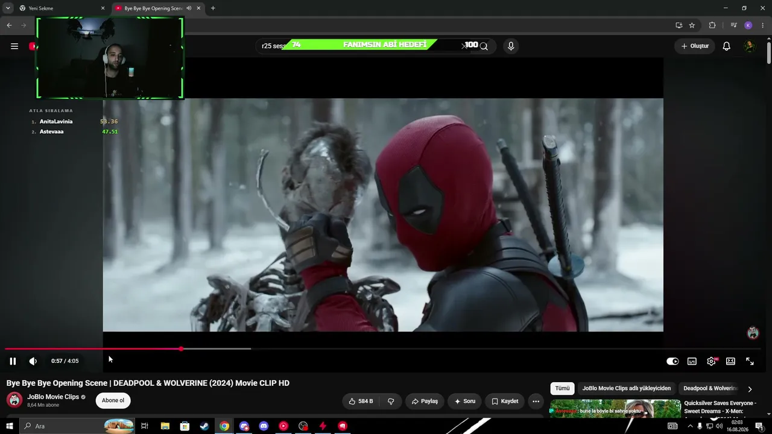
Task: Select the JoBlo Movie Clips adlı yükleyiciden chip
Action: [627, 389]
